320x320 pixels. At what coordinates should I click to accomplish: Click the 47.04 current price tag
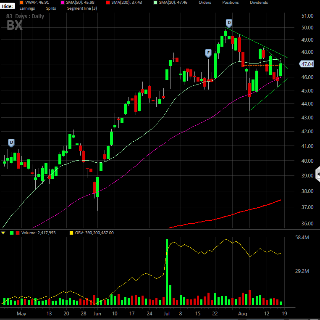point(306,64)
